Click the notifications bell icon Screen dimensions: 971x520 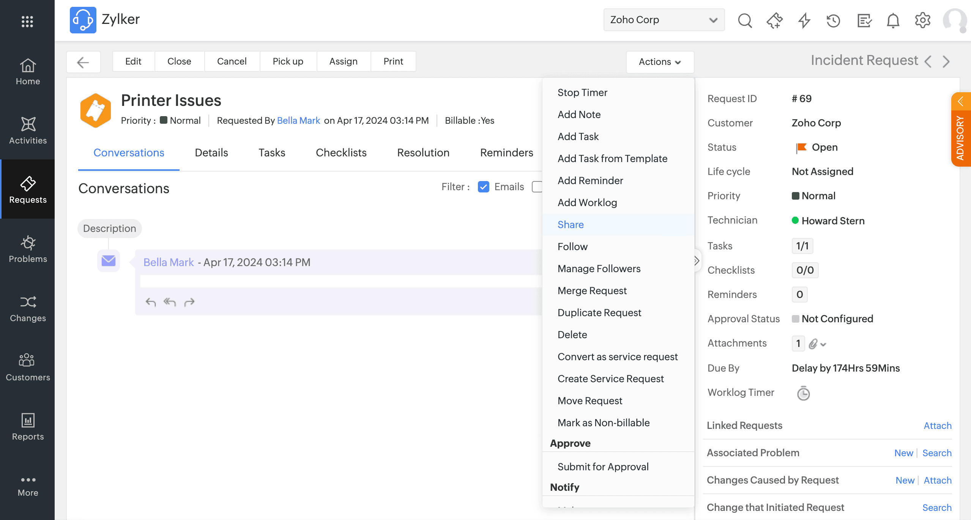click(x=893, y=20)
